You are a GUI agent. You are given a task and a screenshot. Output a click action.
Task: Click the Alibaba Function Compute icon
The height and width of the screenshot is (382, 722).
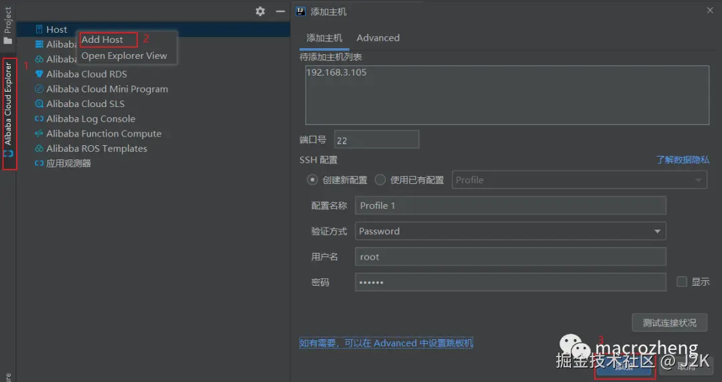(39, 134)
